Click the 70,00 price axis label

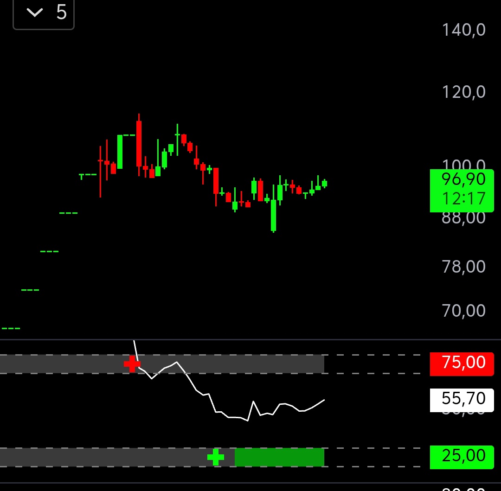463,310
